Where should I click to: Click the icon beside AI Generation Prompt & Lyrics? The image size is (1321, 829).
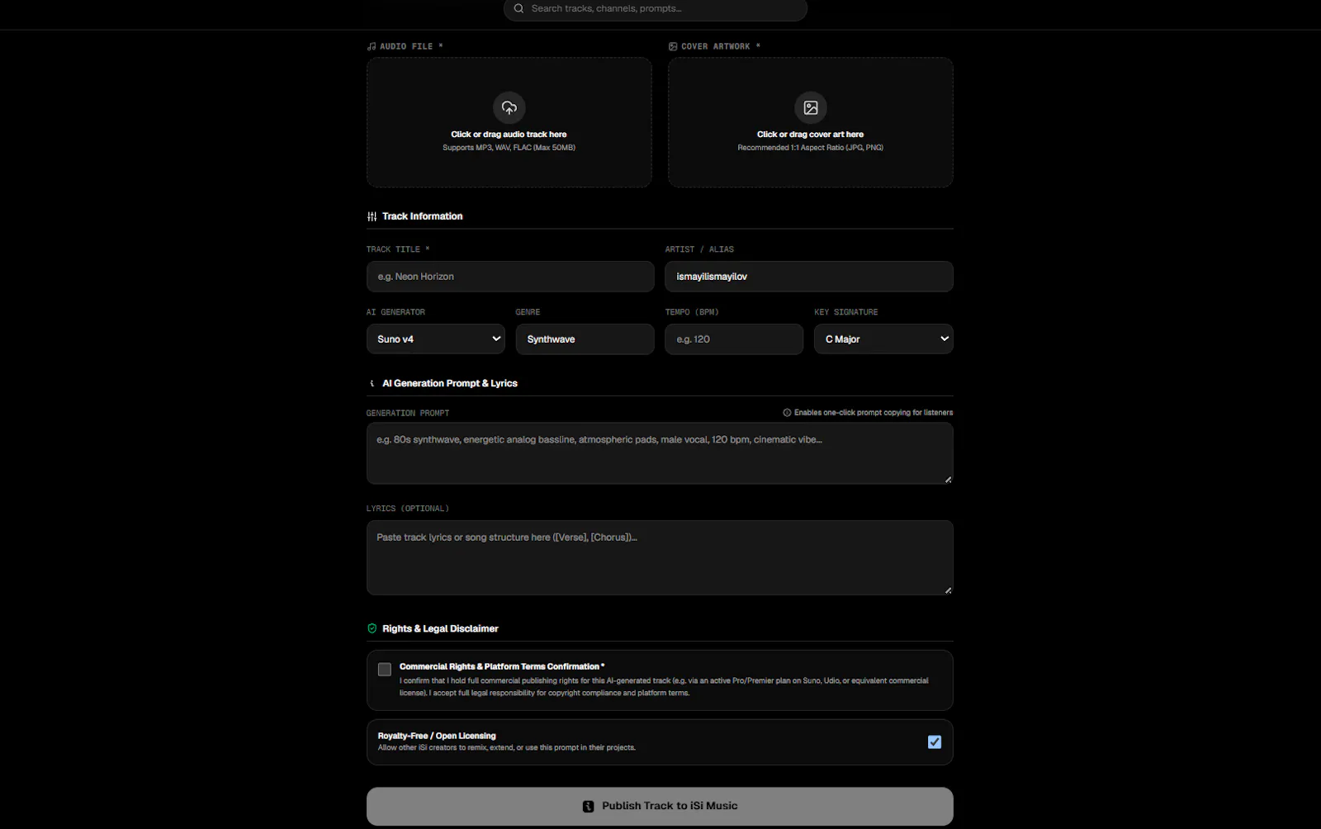pos(372,383)
